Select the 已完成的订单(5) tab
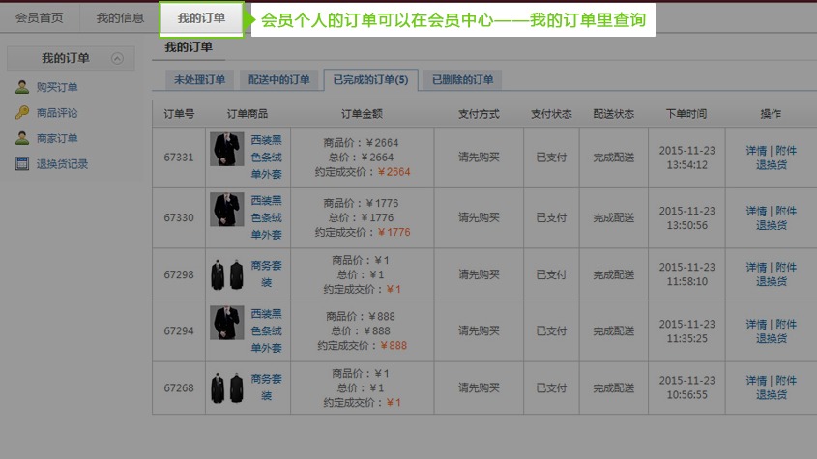817x459 pixels. (x=370, y=79)
